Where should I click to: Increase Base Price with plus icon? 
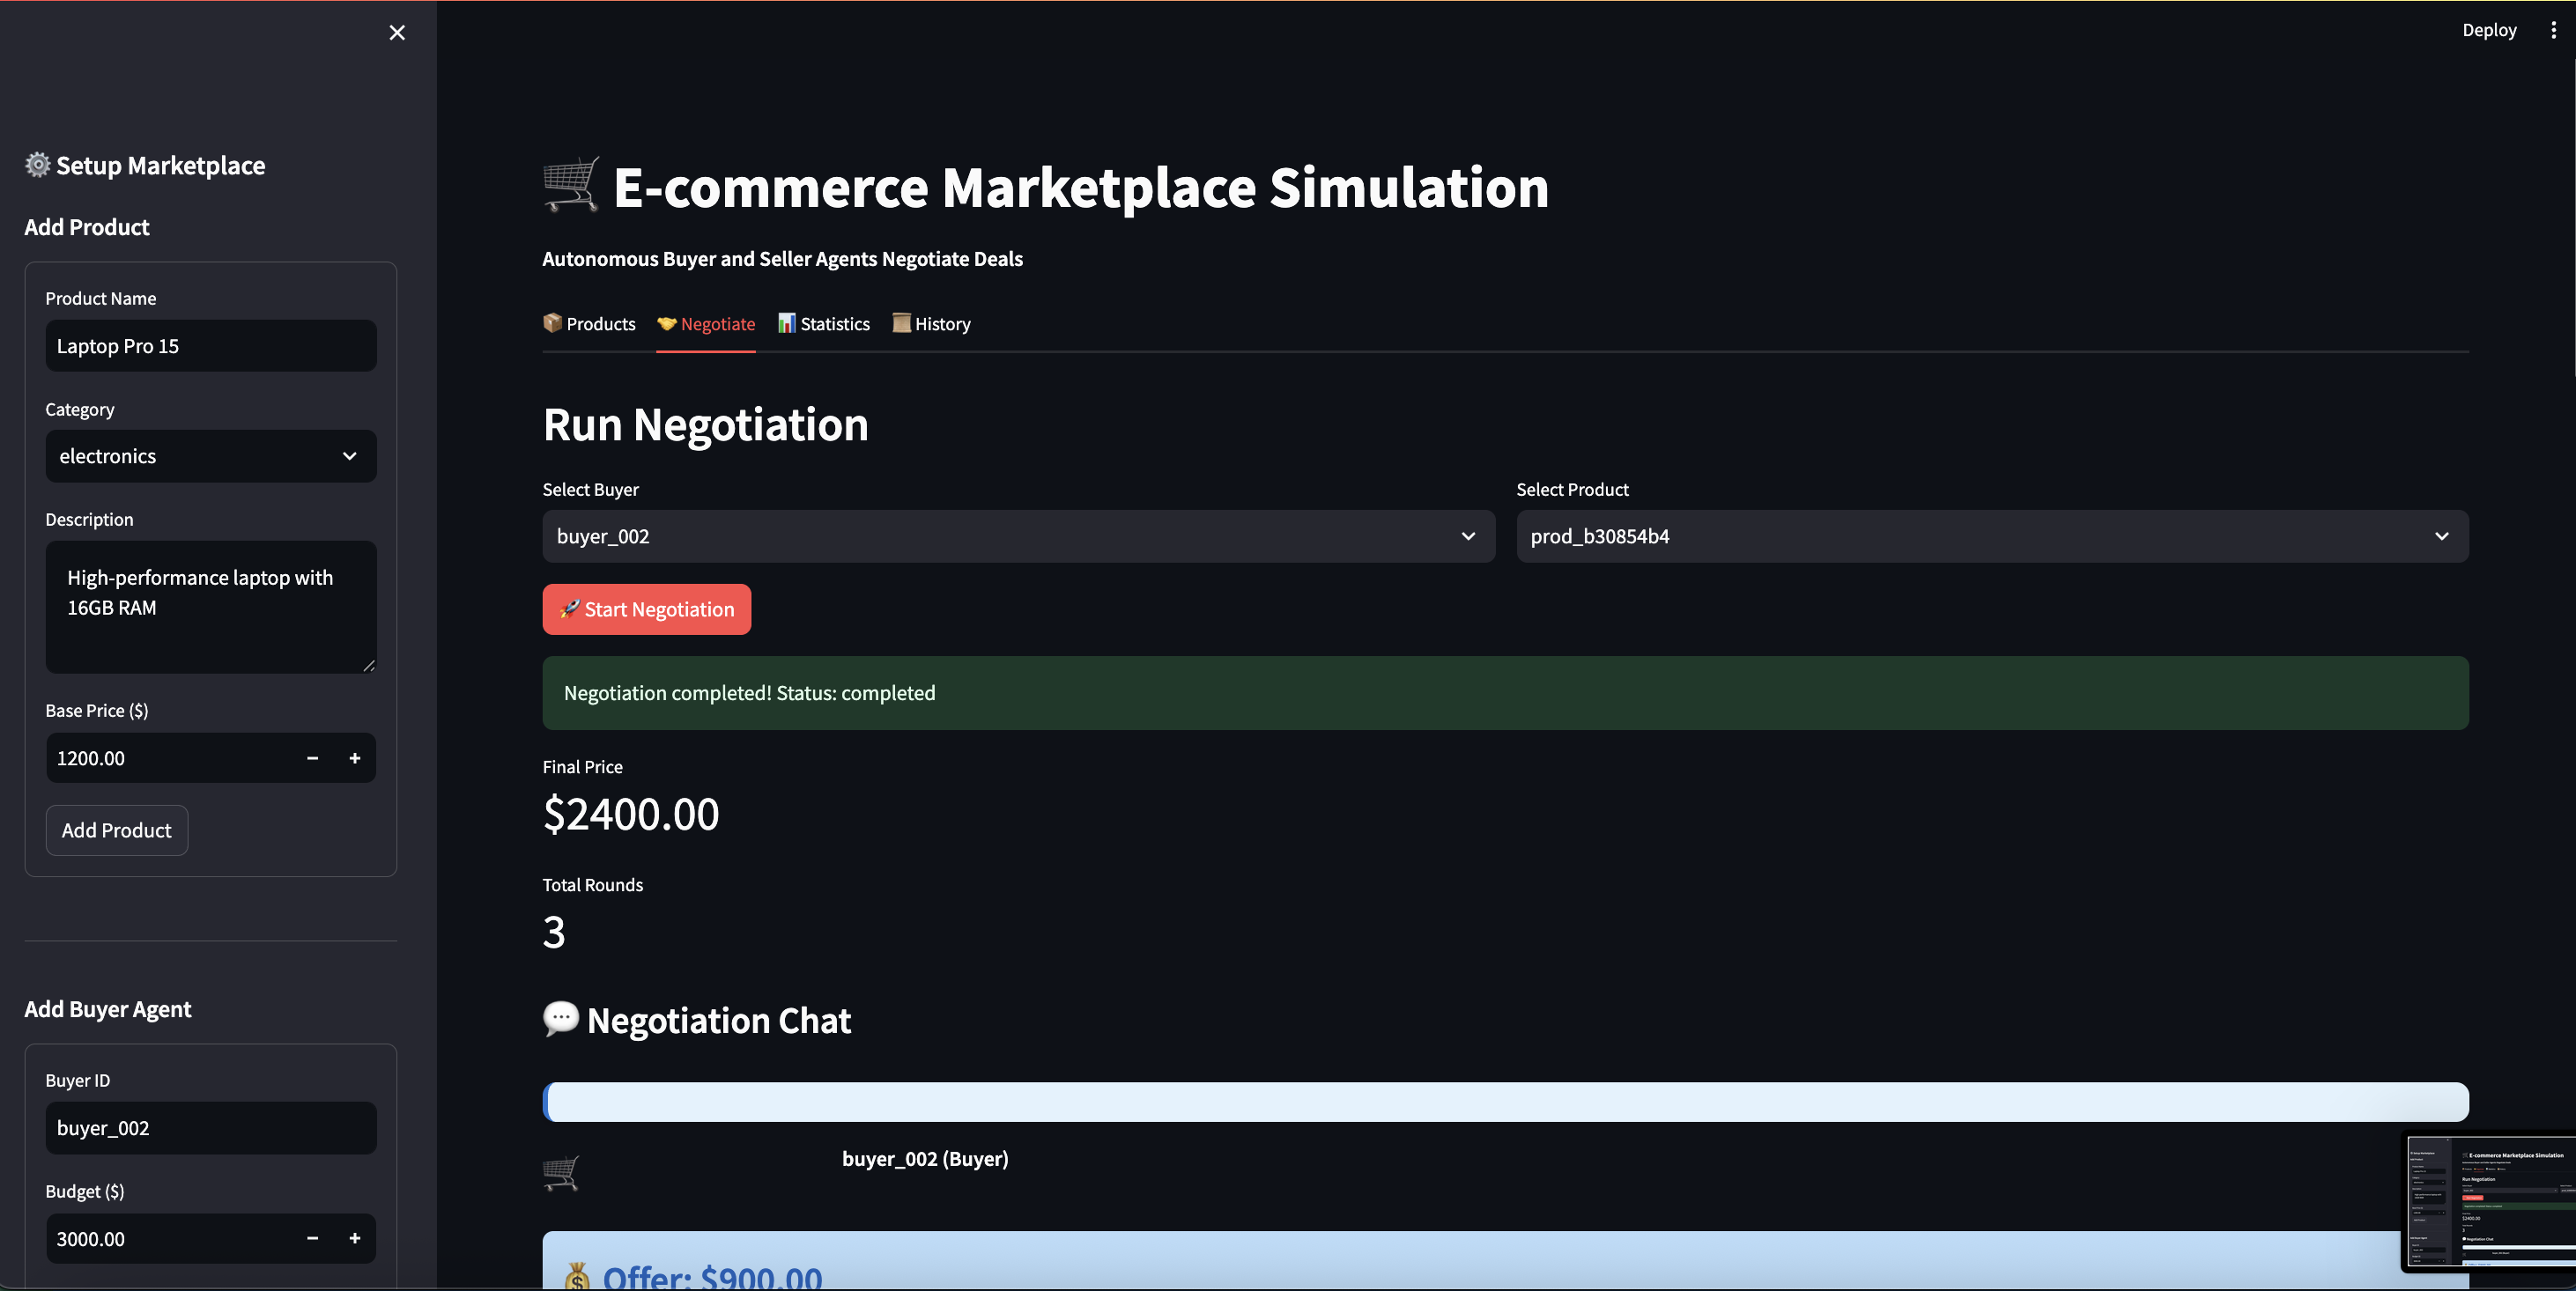[354, 758]
